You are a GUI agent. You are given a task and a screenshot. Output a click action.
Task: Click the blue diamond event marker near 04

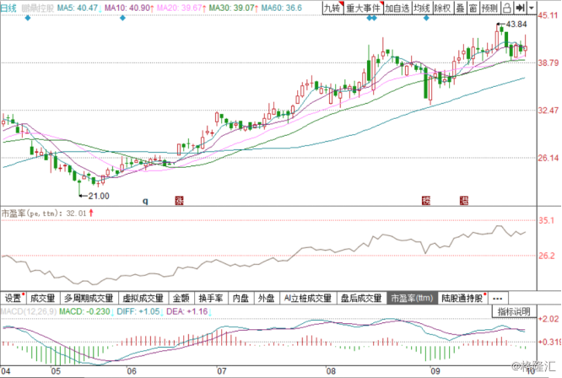[x=28, y=18]
